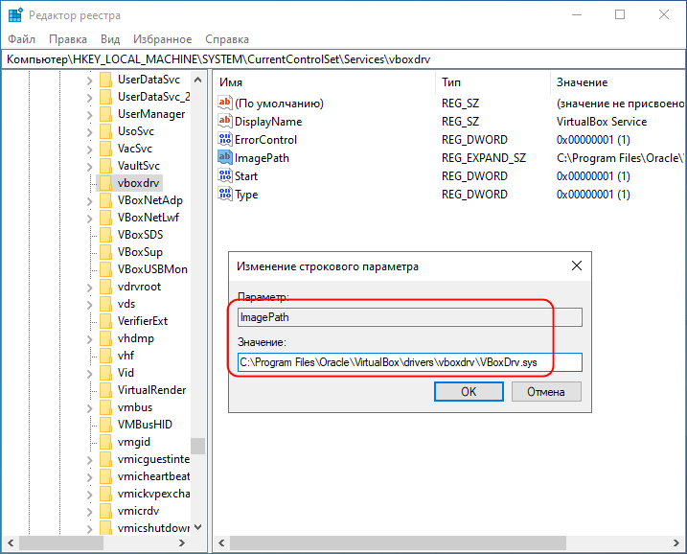Click the tree pane scroll down arrow
Viewport: 687px width, 554px height.
click(x=198, y=527)
